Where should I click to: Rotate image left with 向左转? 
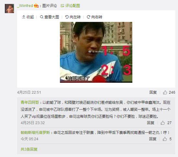coord(73,17)
